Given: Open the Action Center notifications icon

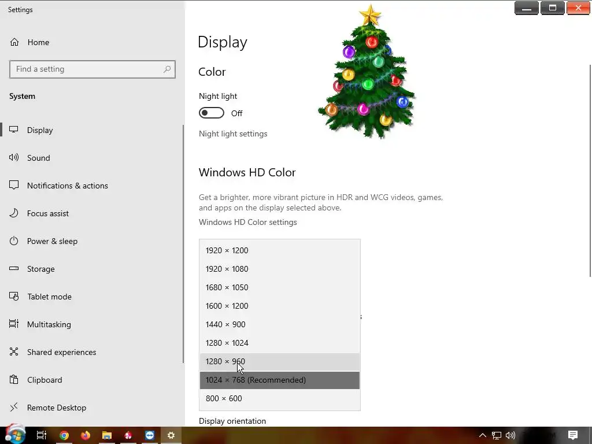Looking at the screenshot, I should pos(573,435).
